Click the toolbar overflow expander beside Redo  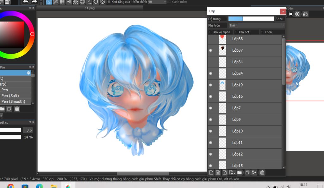click(41, 2)
